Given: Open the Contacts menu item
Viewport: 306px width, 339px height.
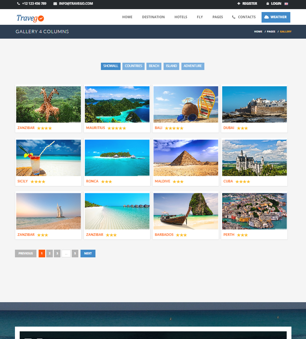Looking at the screenshot, I should click(x=247, y=17).
